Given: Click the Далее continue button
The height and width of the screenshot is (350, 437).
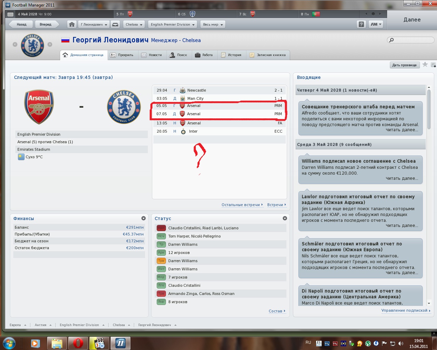Looking at the screenshot, I should (412, 20).
